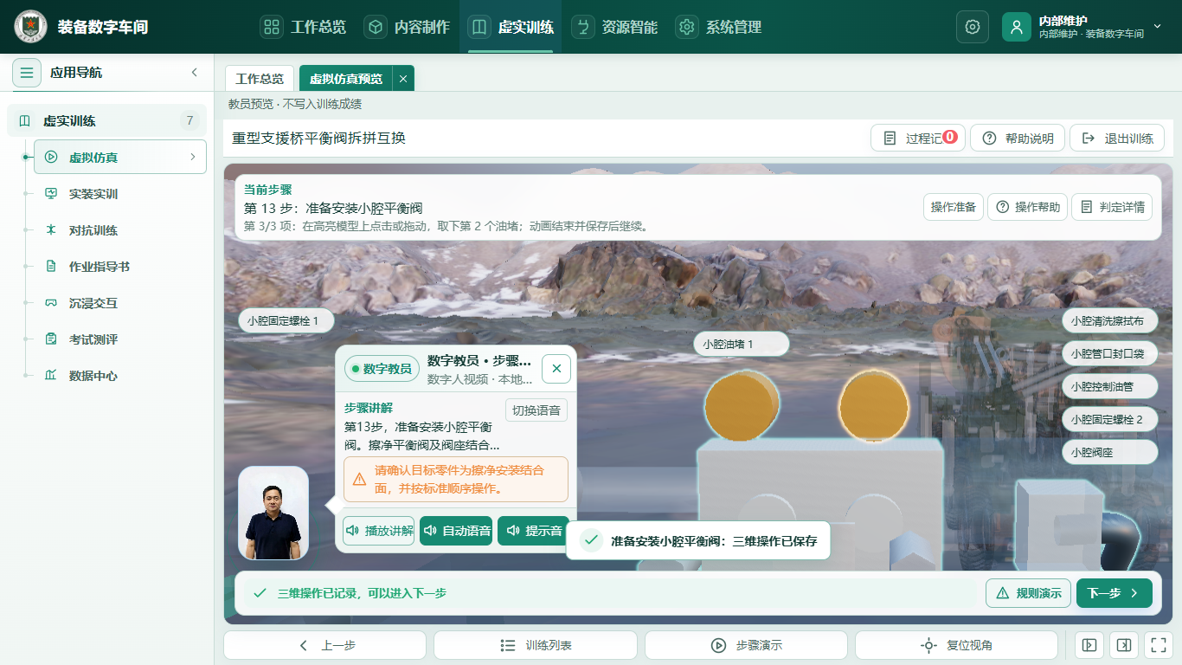The image size is (1182, 665).
Task: Close the 虚拟仿真预览 tab
Action: [403, 79]
